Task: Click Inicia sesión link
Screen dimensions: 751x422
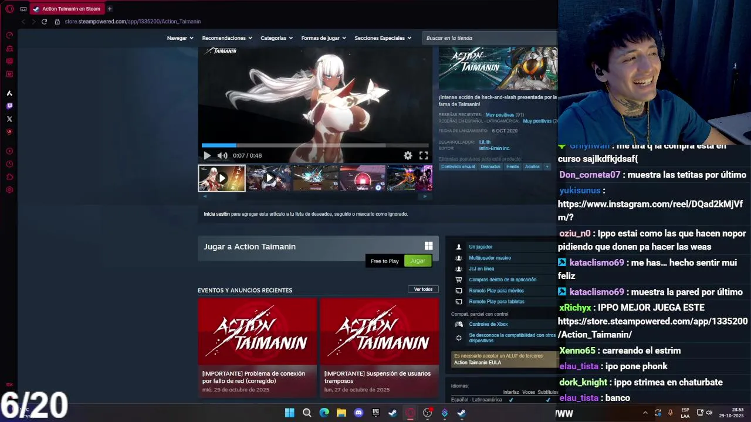Action: (x=216, y=214)
